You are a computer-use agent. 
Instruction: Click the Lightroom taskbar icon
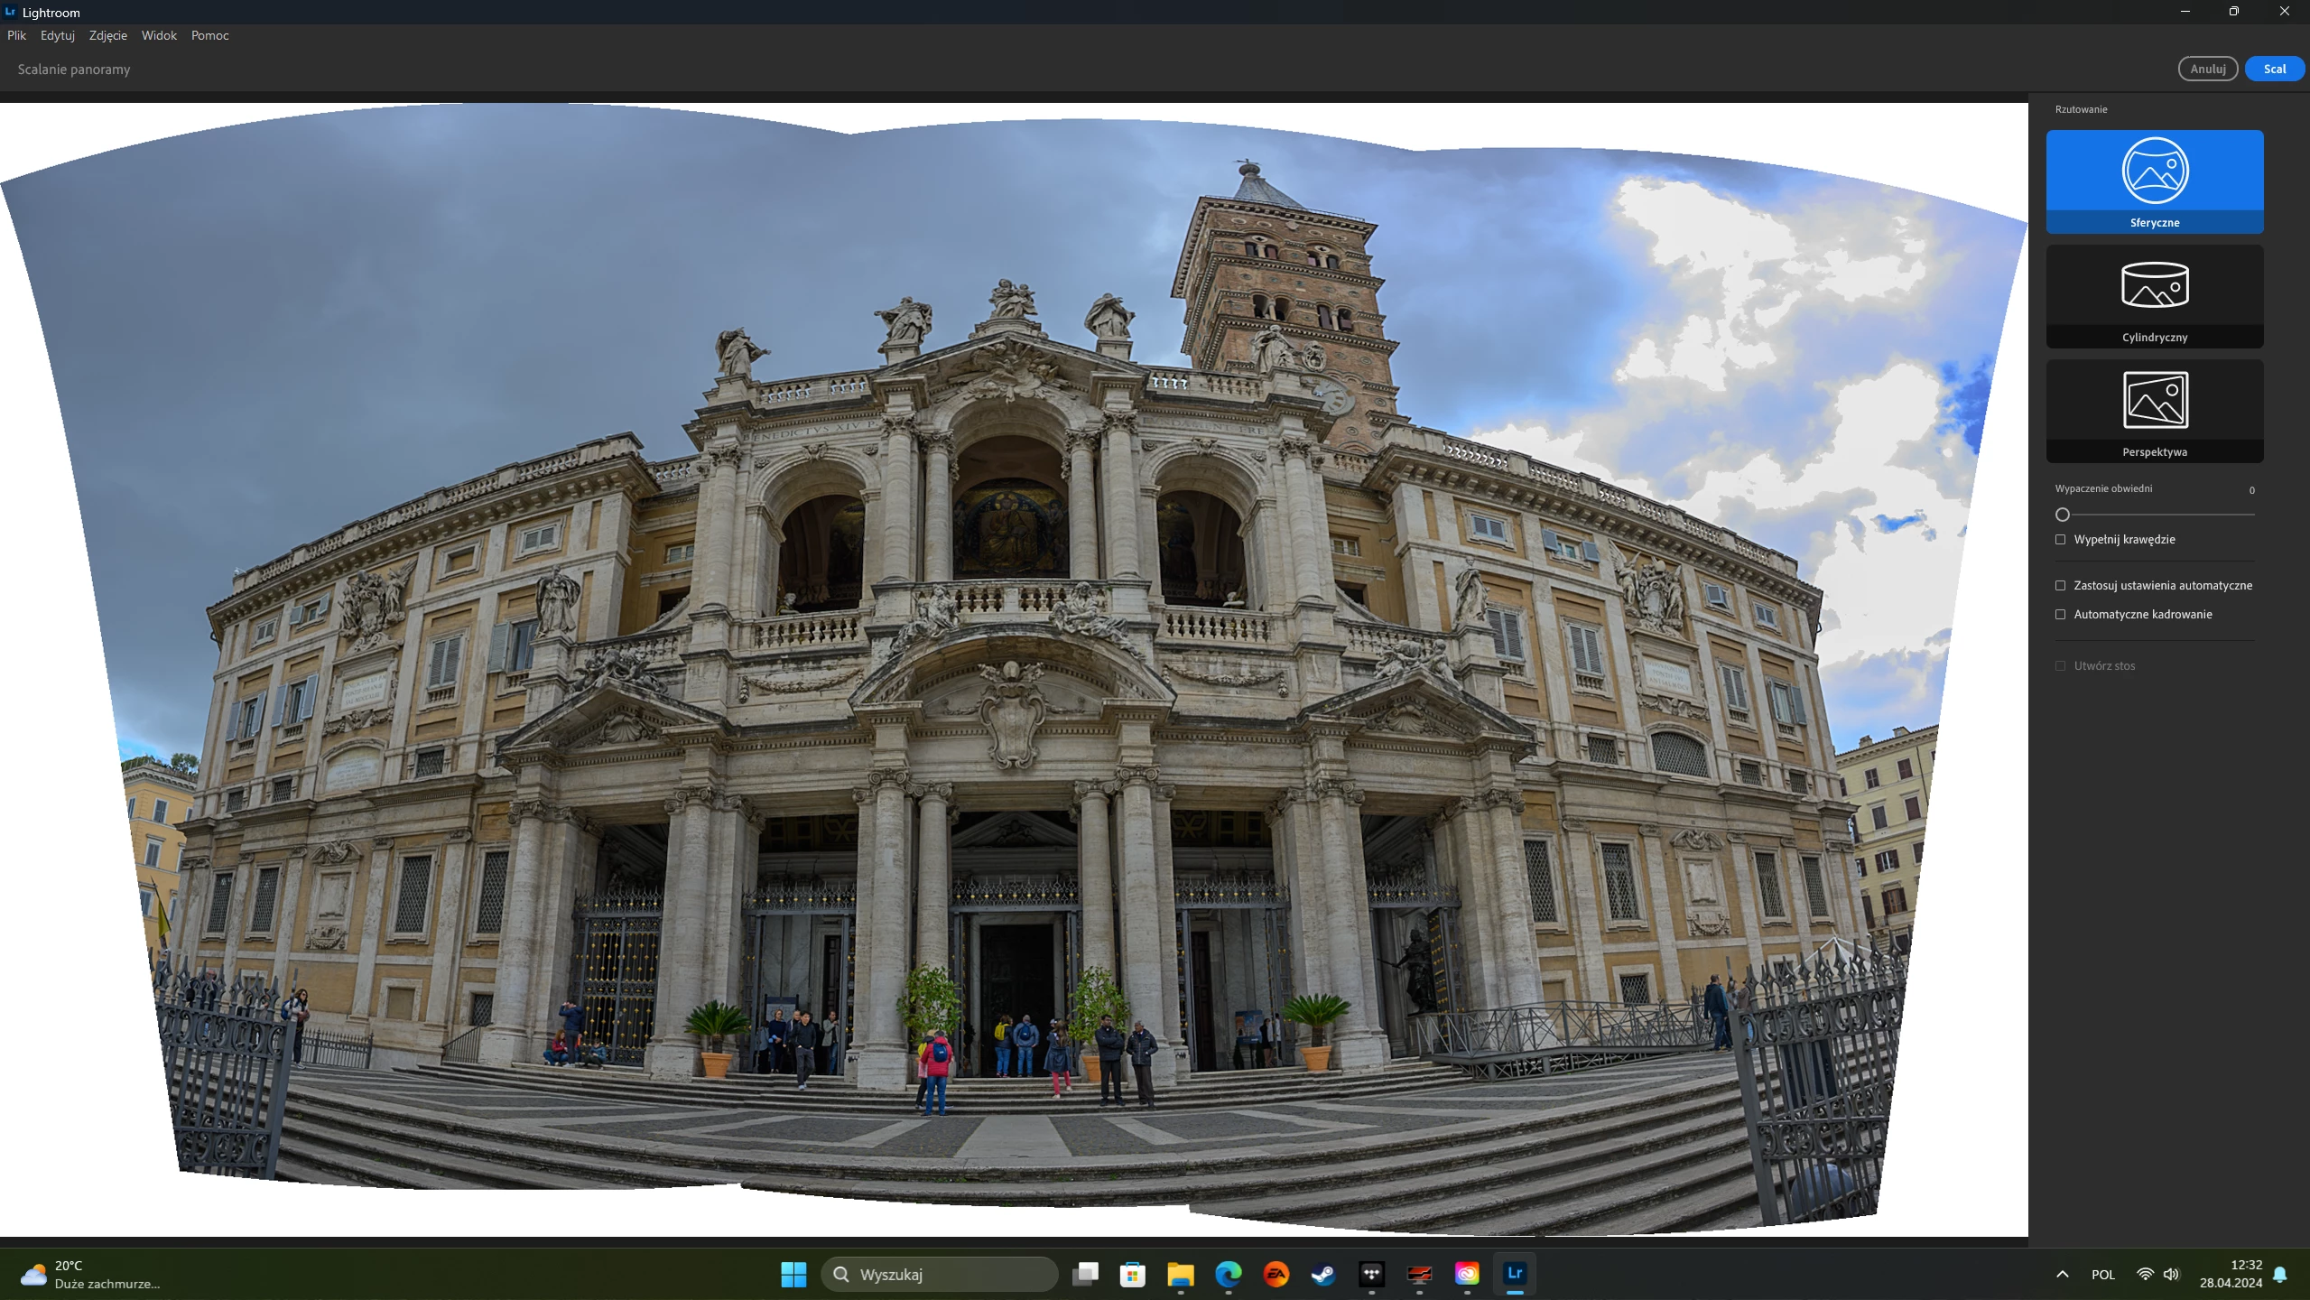pos(1514,1274)
